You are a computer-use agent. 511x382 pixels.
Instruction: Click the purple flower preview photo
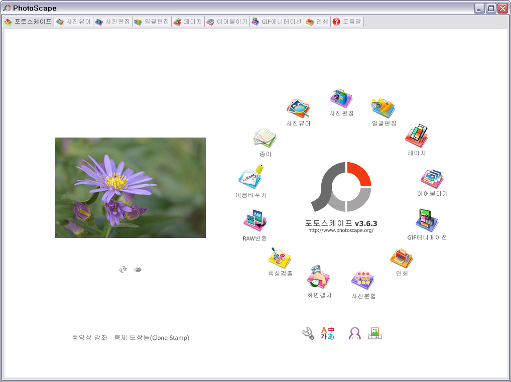[x=131, y=188]
